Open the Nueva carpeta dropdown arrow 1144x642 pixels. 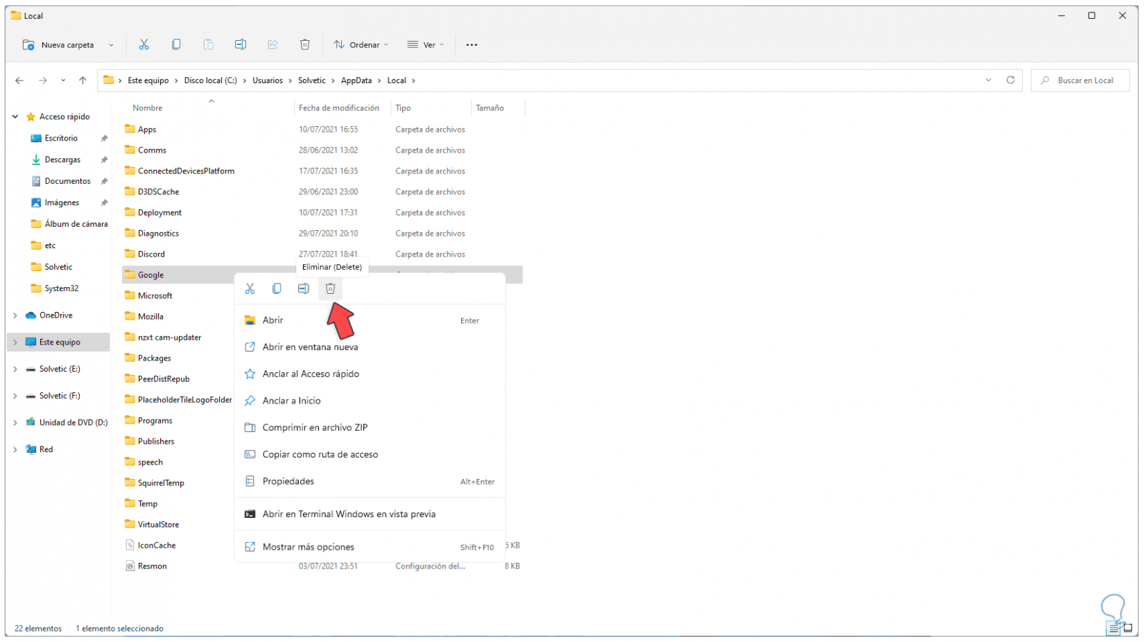point(111,45)
